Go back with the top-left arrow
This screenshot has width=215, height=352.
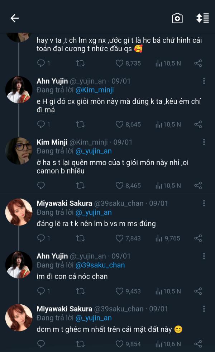[x=14, y=18]
